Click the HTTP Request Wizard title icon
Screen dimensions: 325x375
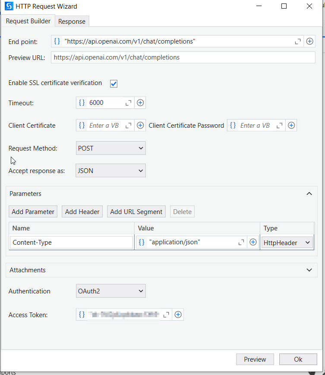(9, 6)
